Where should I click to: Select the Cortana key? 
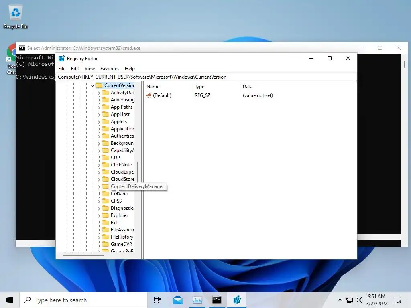(x=119, y=194)
